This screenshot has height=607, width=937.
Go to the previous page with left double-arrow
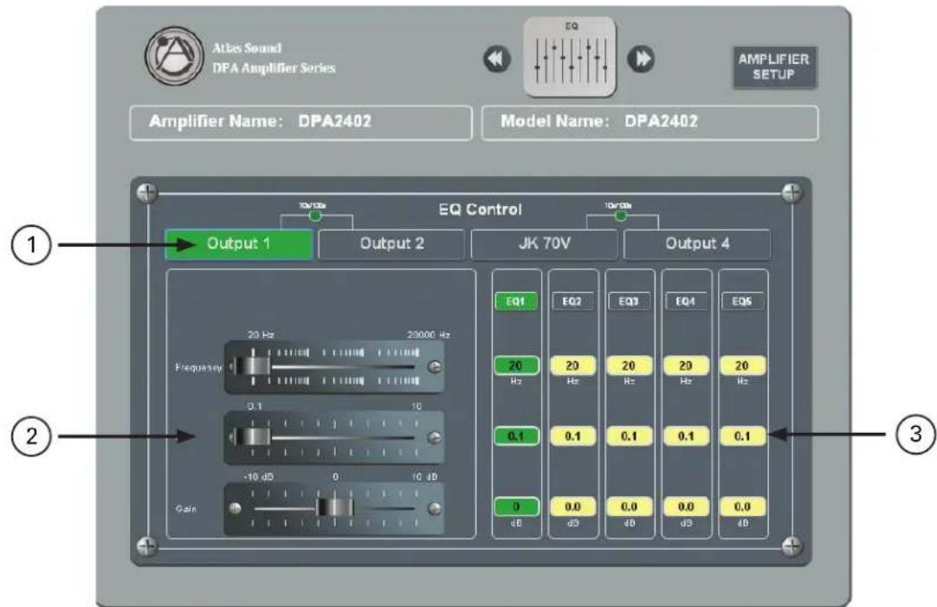click(x=497, y=59)
